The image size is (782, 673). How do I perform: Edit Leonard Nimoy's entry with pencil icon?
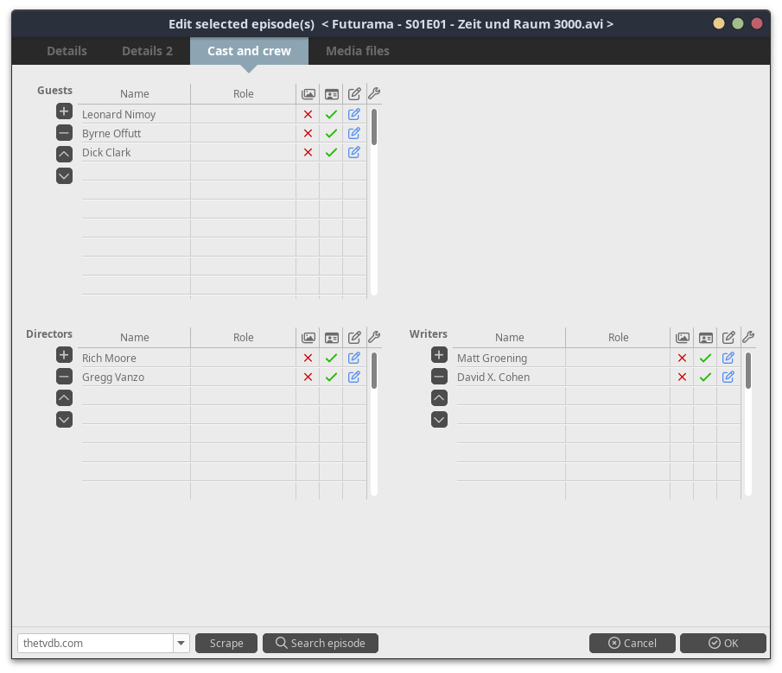pos(354,114)
